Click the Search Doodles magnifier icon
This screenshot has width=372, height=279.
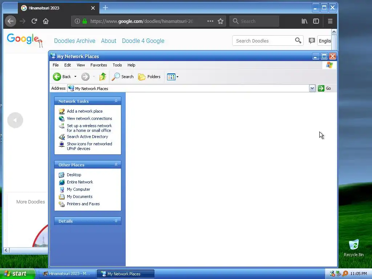coord(298,41)
